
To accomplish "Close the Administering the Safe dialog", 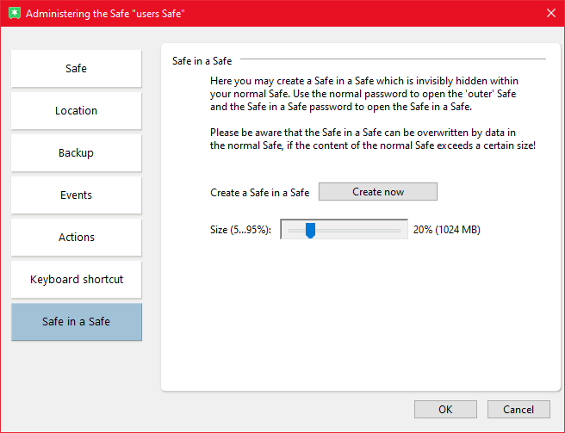I will tap(550, 14).
